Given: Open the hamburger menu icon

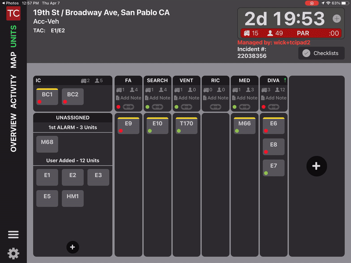Looking at the screenshot, I should tap(13, 235).
